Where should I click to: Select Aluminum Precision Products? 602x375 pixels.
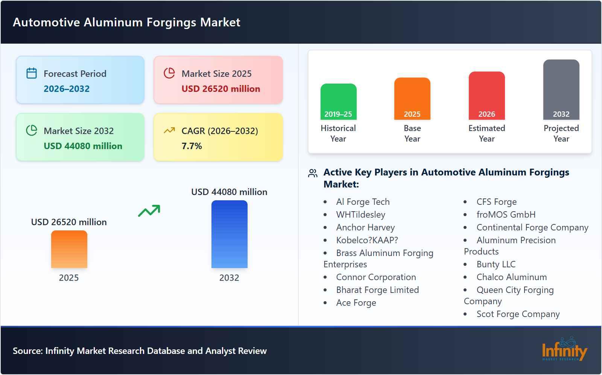pos(510,245)
